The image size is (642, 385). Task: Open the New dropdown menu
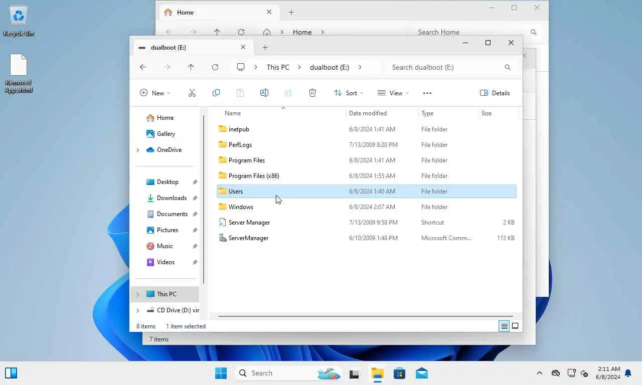pos(155,93)
